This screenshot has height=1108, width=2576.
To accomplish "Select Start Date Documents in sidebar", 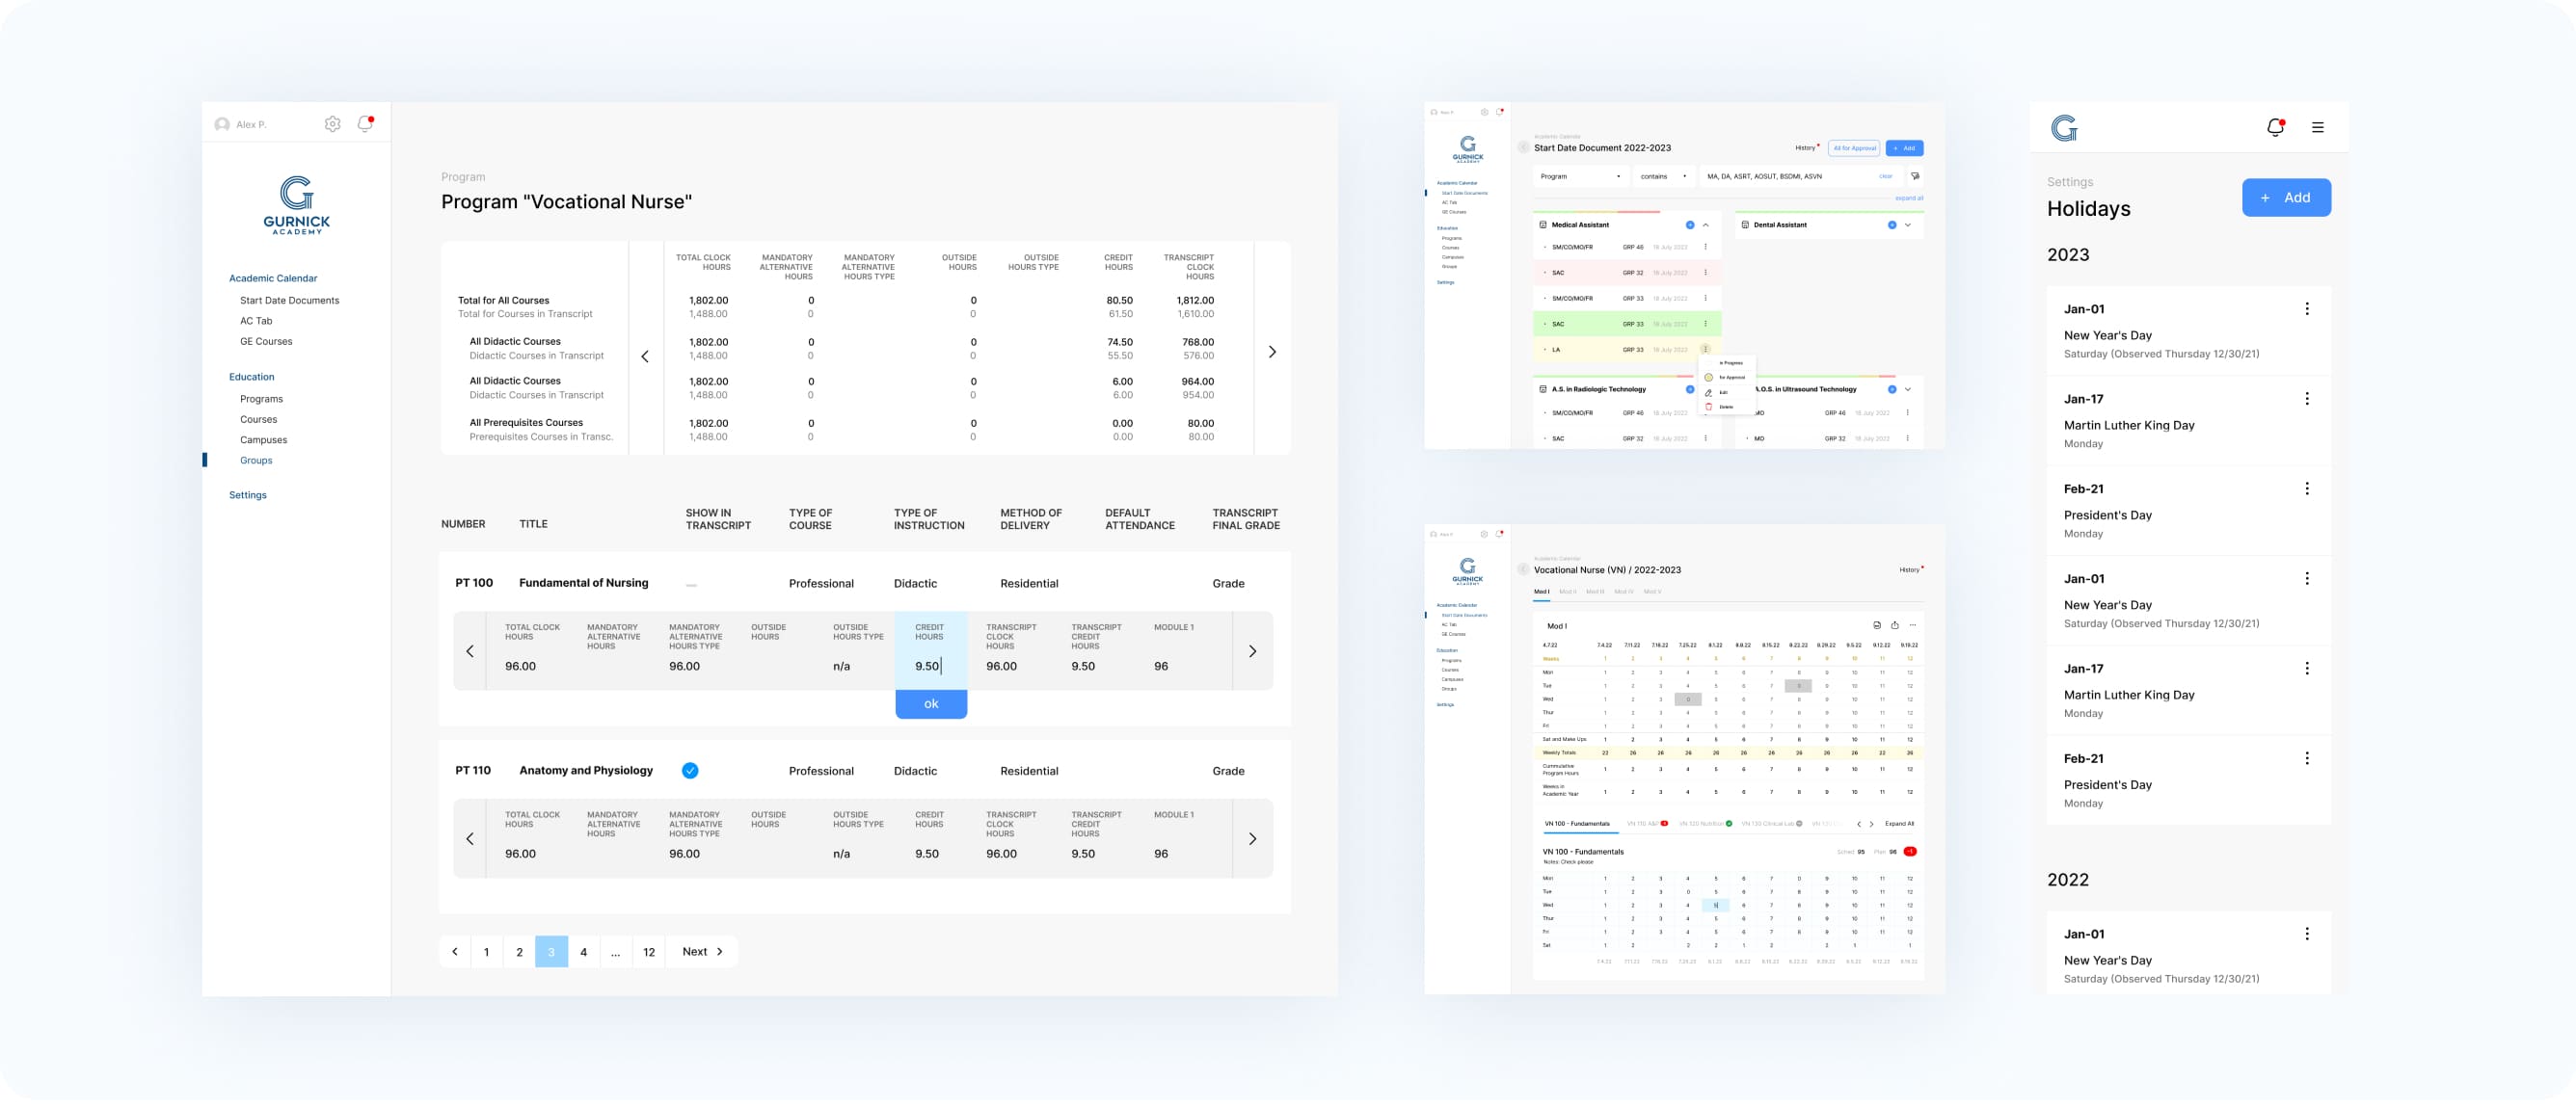I will click(289, 301).
